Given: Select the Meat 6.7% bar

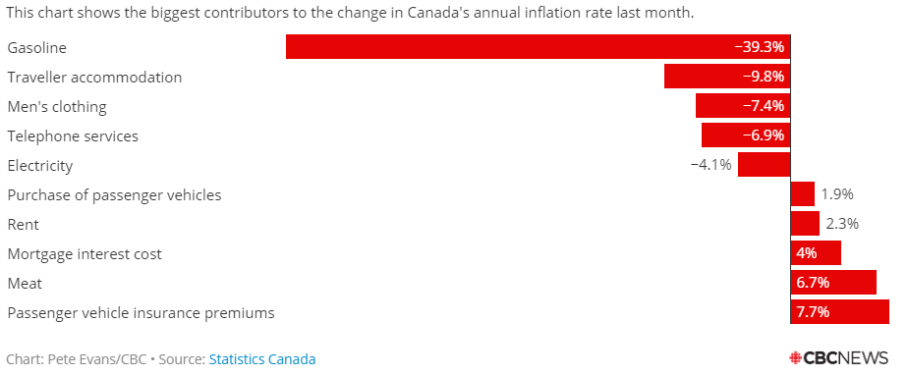Looking at the screenshot, I should coord(833,283).
